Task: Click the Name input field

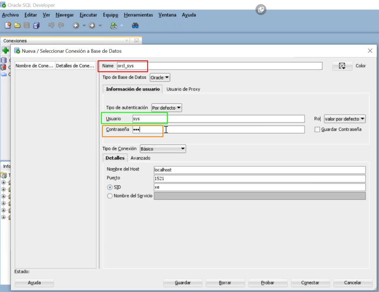Action: [219, 66]
